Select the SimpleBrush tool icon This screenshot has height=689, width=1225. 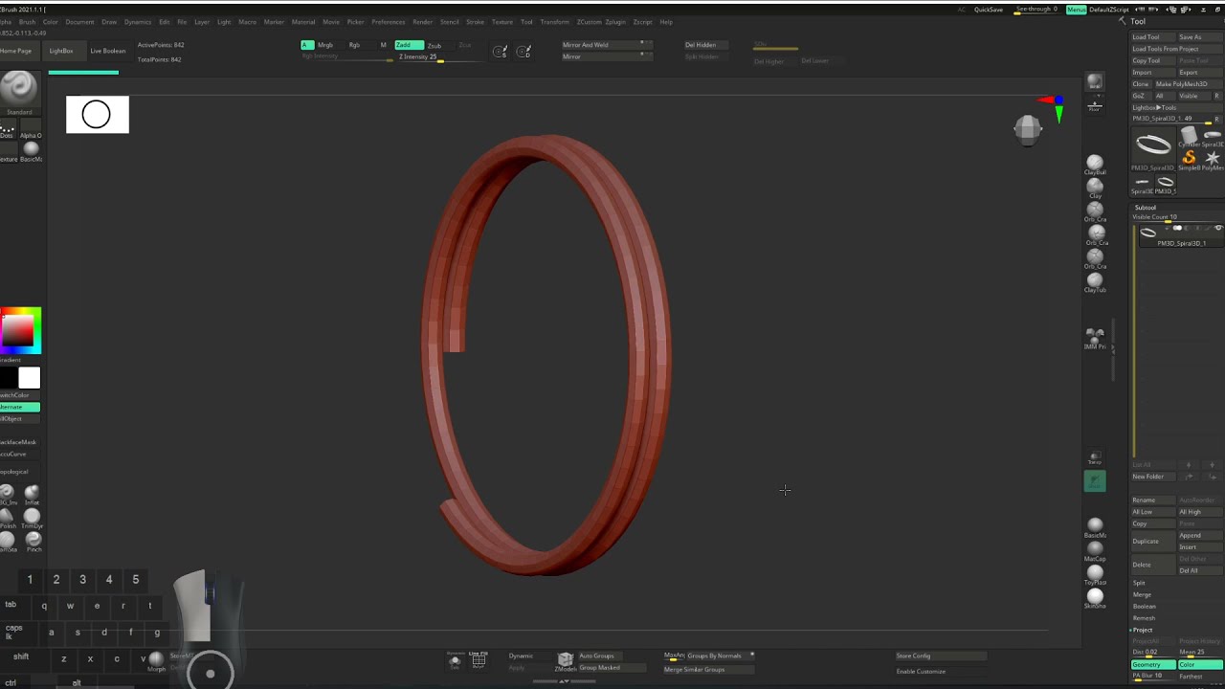[x=1189, y=159]
